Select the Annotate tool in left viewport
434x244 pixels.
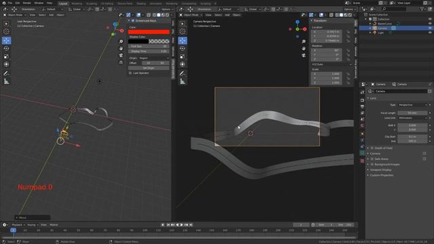pos(6,74)
